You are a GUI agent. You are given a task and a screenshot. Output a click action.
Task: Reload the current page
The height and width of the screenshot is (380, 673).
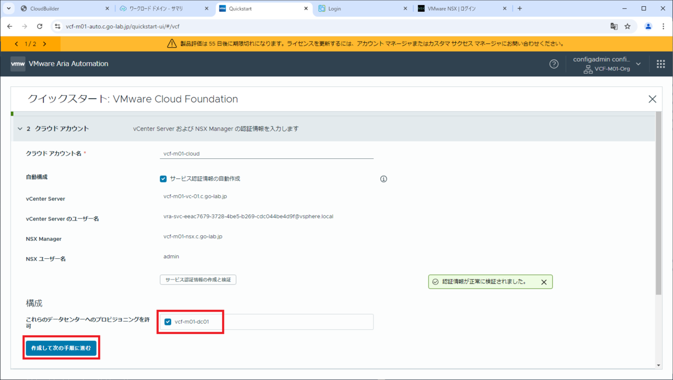pyautogui.click(x=39, y=26)
